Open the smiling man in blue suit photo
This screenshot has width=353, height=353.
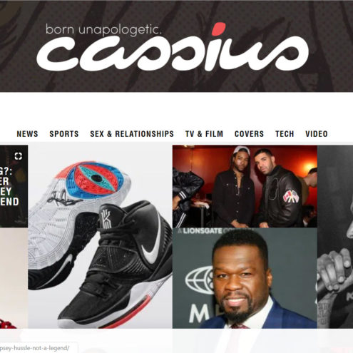(x=245, y=278)
